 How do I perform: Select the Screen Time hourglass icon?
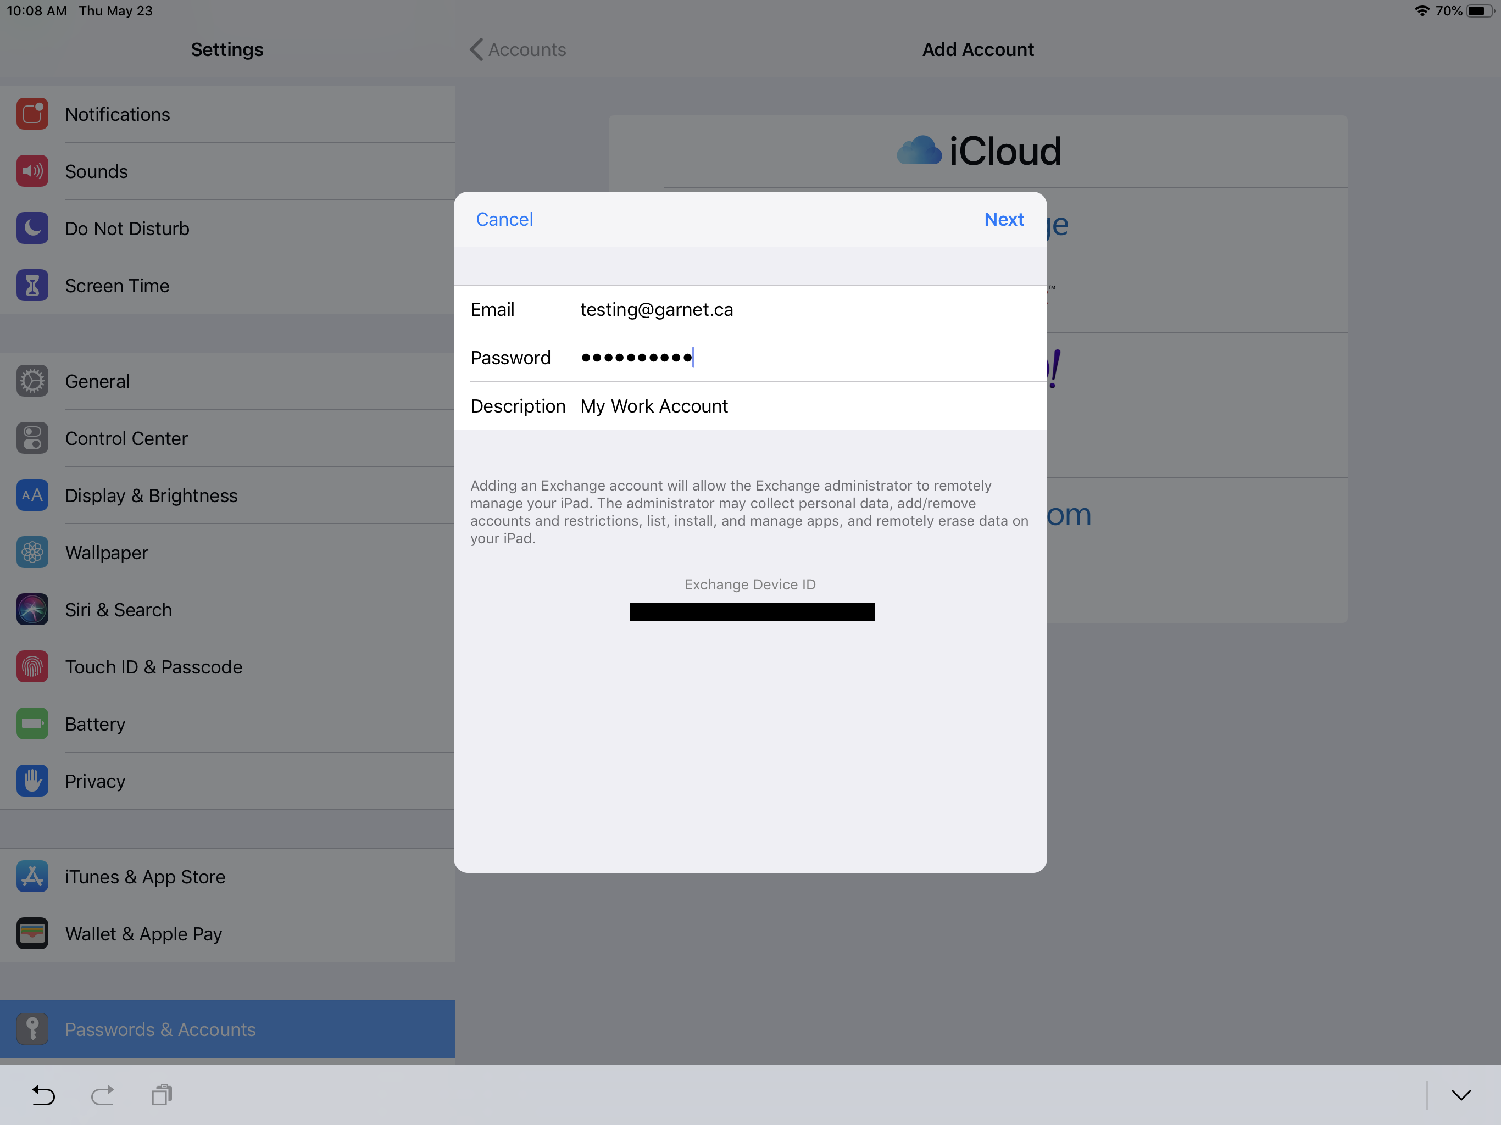(32, 286)
